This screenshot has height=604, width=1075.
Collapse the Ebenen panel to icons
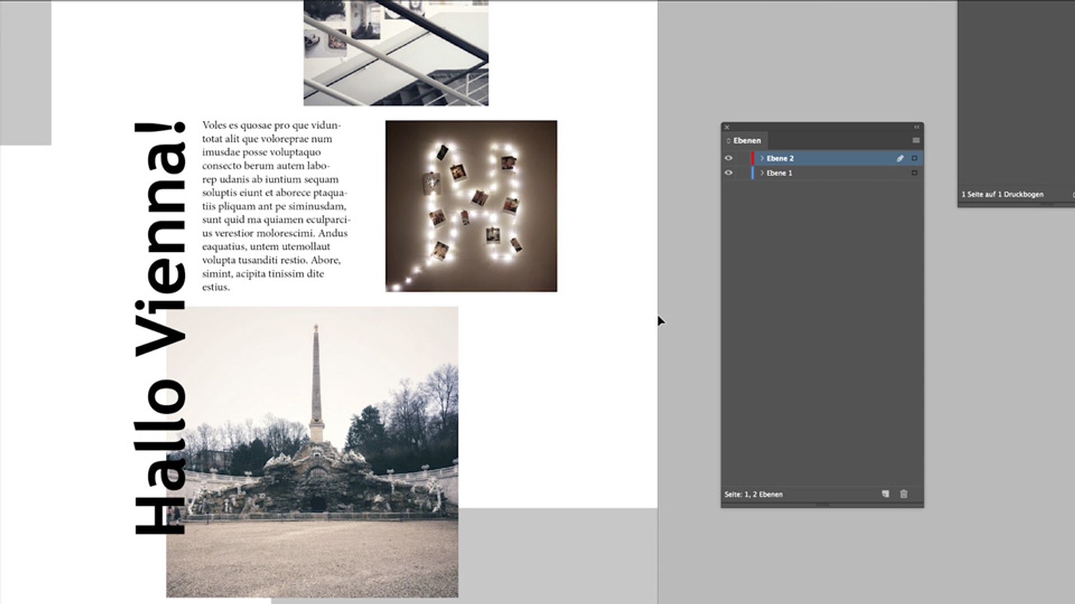(917, 127)
